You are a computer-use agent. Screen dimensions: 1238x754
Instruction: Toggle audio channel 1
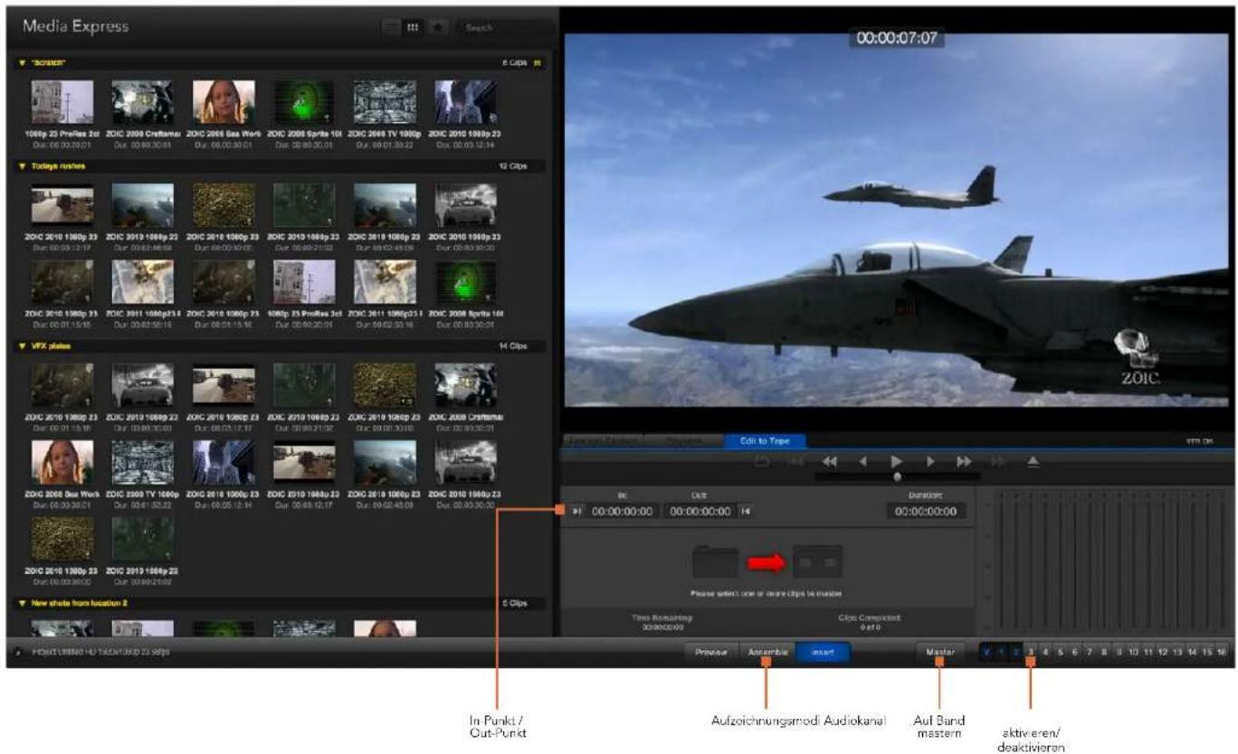point(1002,652)
